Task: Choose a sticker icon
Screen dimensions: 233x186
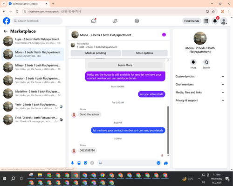Action: (x=85, y=163)
